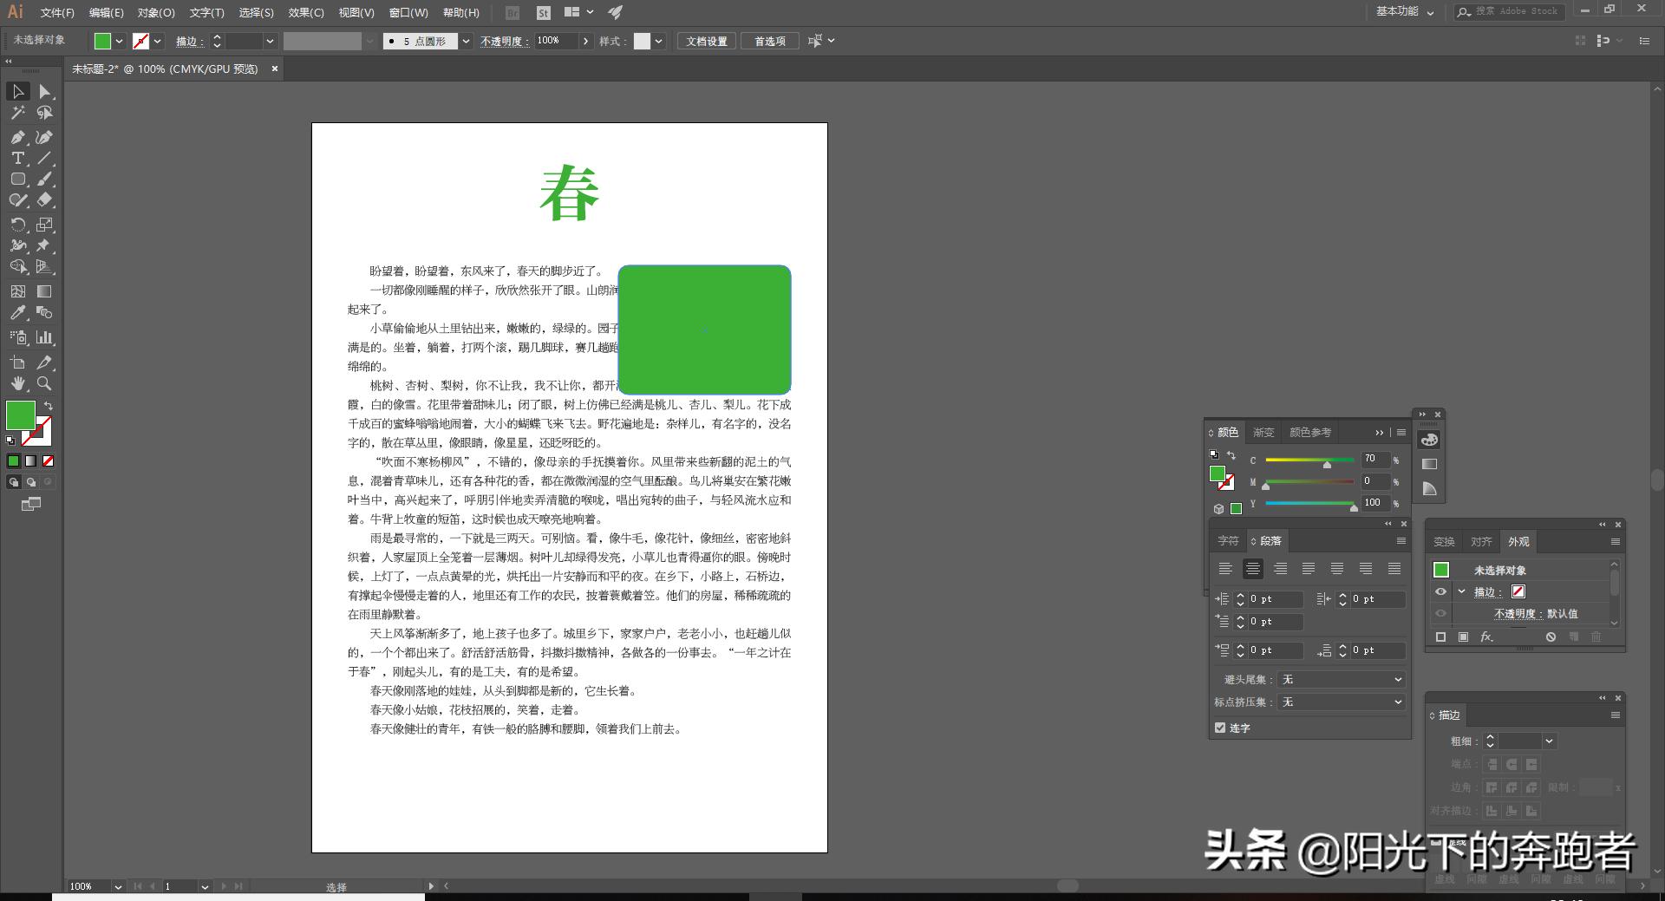This screenshot has height=901, width=1665.
Task: Click the 文档设置 button
Action: (707, 41)
